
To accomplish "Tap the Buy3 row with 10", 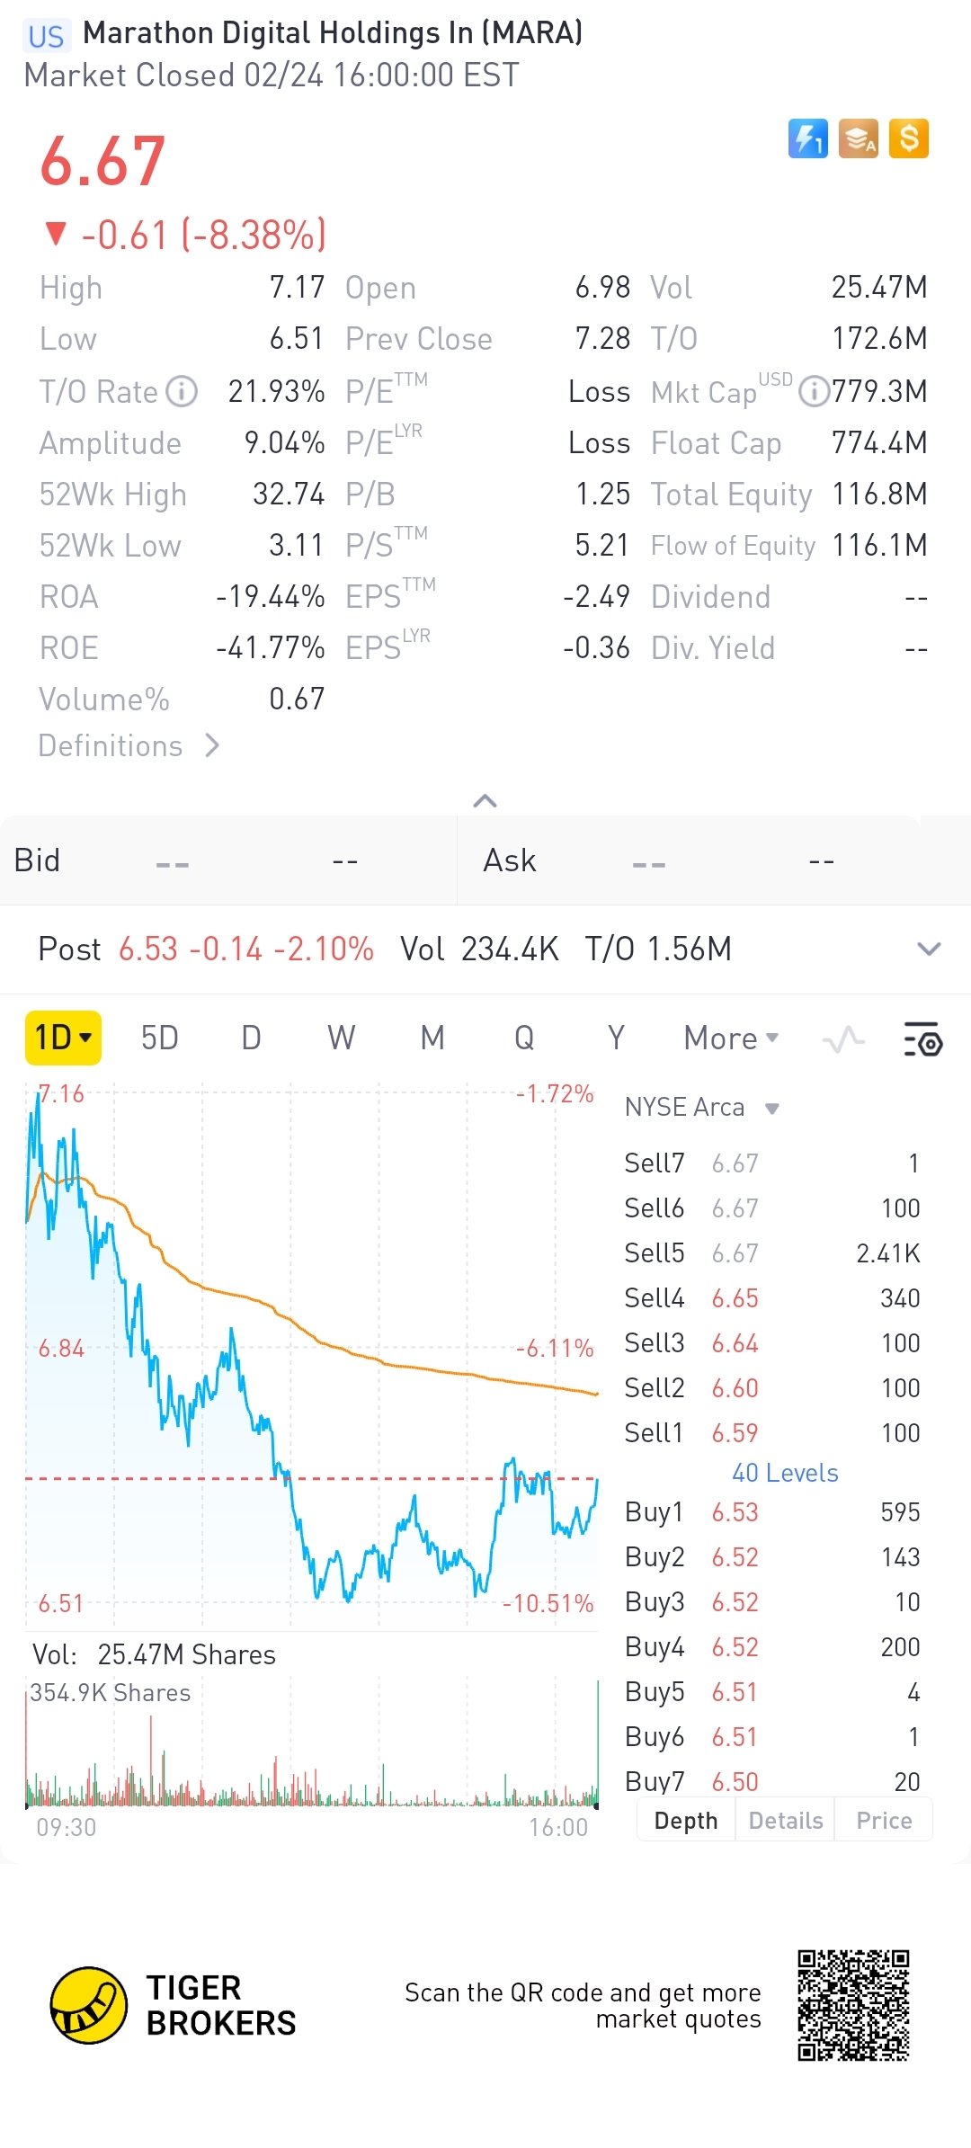I will pos(772,1602).
